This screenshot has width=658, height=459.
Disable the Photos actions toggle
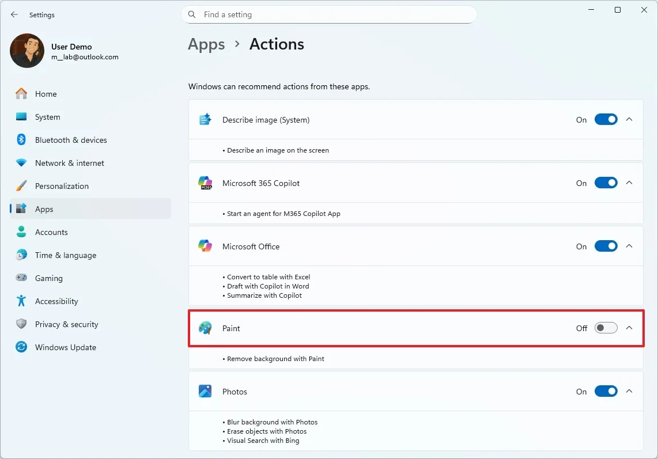tap(606, 391)
